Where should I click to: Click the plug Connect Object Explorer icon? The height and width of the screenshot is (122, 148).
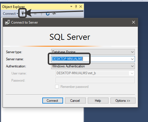point(23,13)
